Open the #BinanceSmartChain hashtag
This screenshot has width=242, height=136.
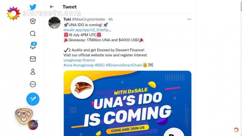coord(124,65)
